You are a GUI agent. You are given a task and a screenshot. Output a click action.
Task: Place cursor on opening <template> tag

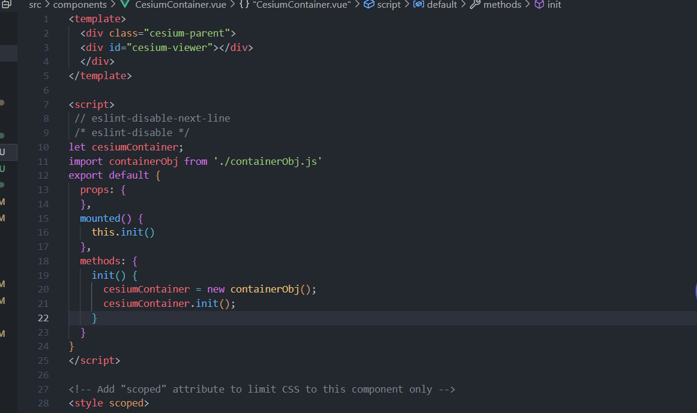(x=97, y=19)
